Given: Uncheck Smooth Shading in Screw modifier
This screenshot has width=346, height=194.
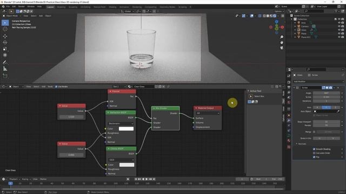Looking at the screenshot, I should click(314, 149).
